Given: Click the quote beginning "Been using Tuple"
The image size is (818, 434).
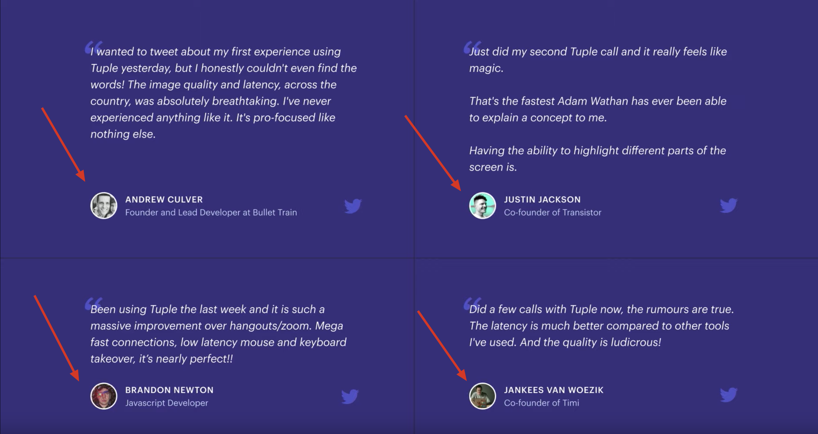Looking at the screenshot, I should click(x=219, y=334).
